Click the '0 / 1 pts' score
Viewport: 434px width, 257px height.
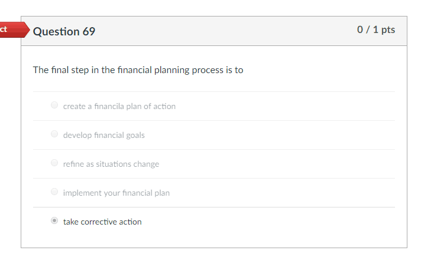(376, 30)
